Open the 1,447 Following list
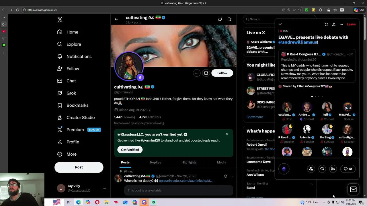This screenshot has height=206, width=367. pos(125,117)
